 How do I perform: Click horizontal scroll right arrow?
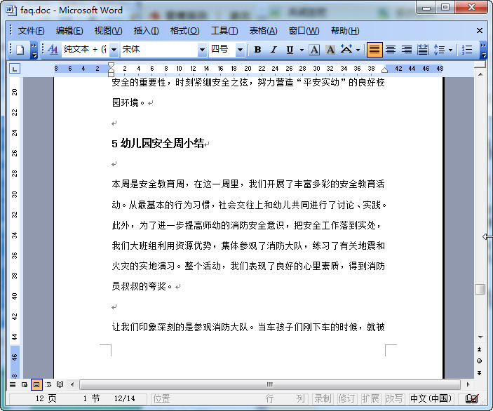pyautogui.click(x=468, y=384)
